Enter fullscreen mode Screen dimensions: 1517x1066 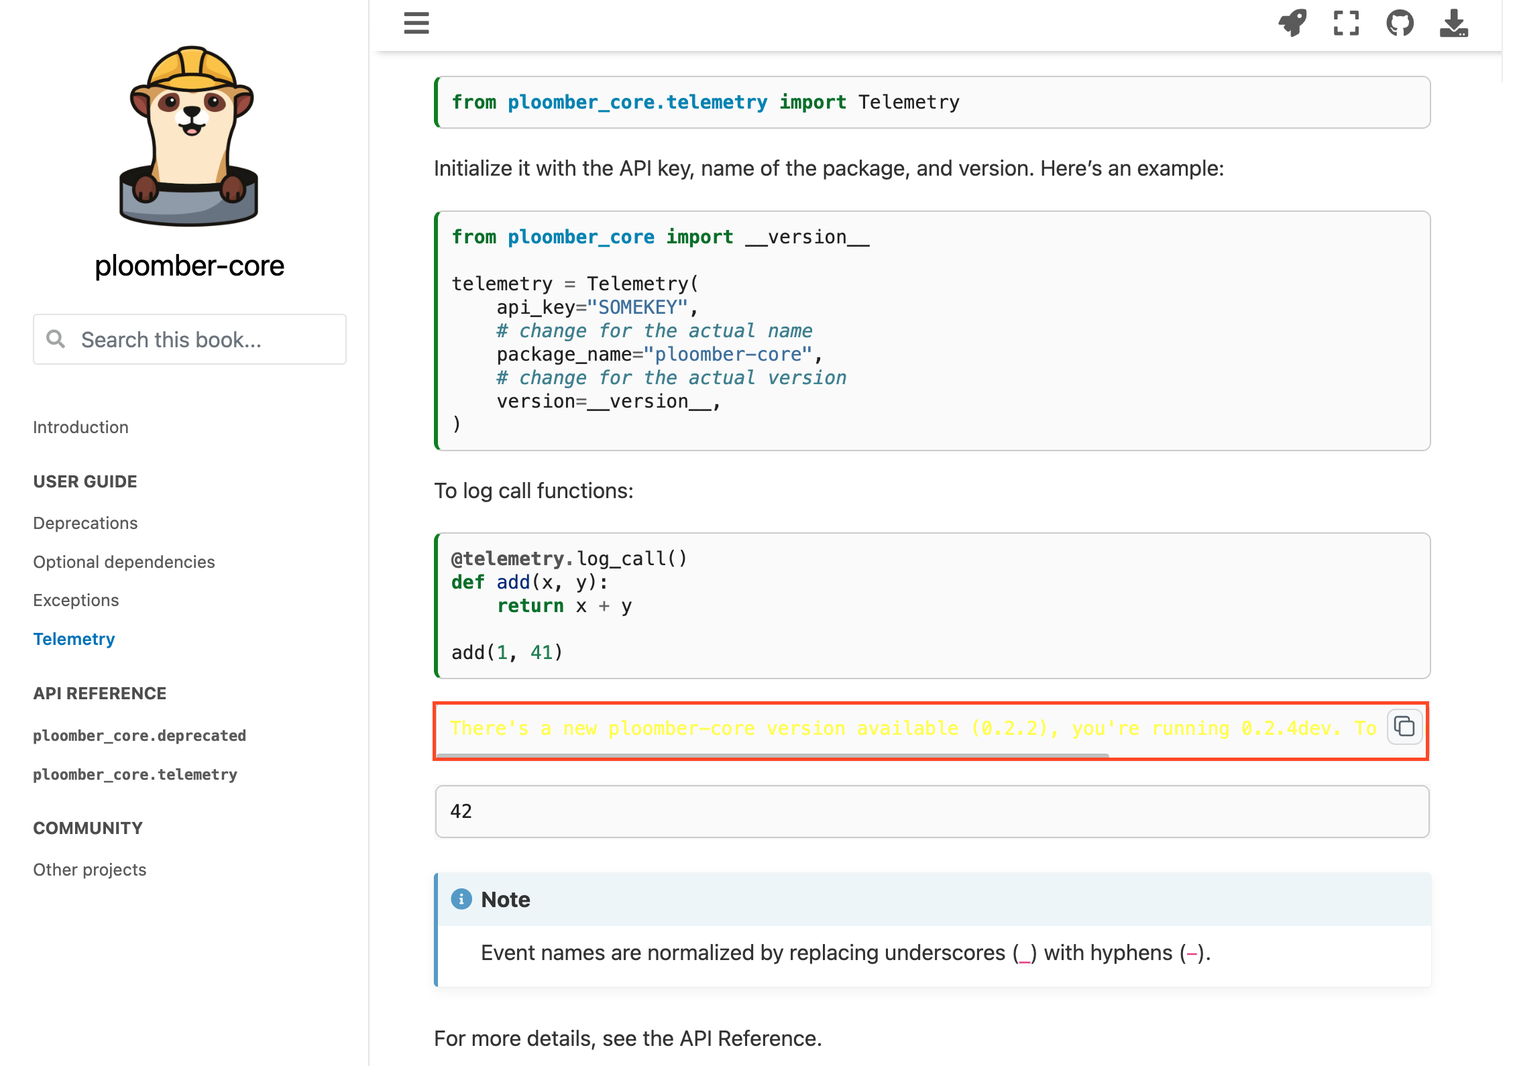pos(1346,23)
